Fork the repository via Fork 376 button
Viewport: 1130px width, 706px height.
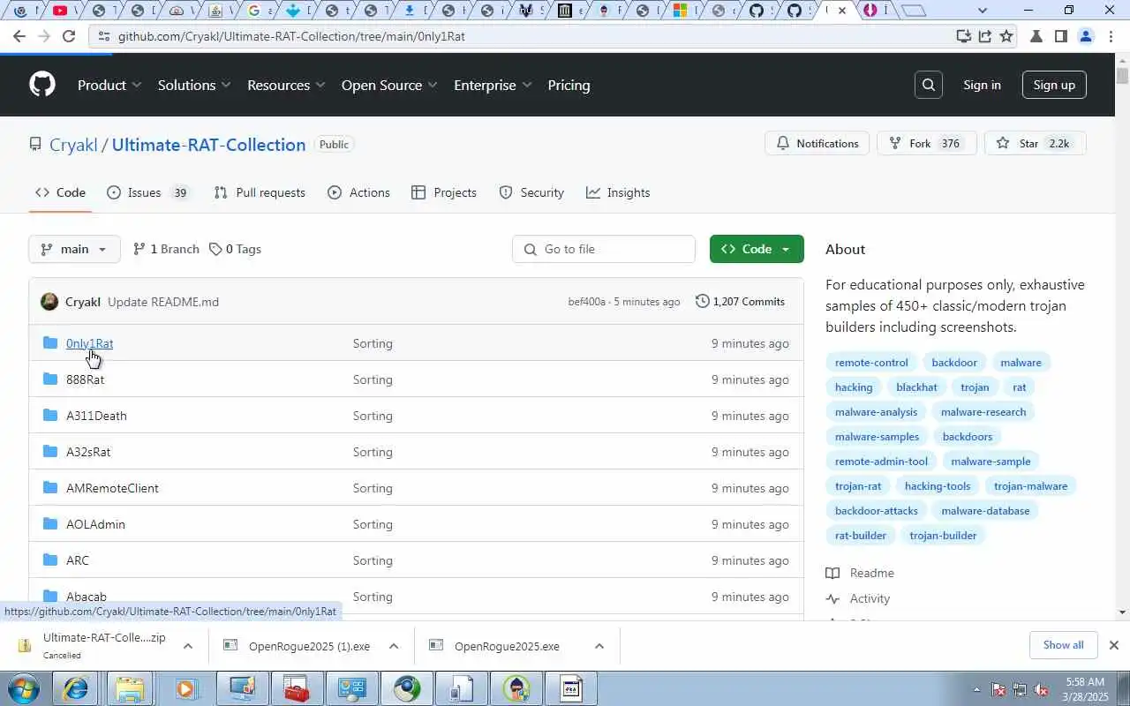pos(926,143)
